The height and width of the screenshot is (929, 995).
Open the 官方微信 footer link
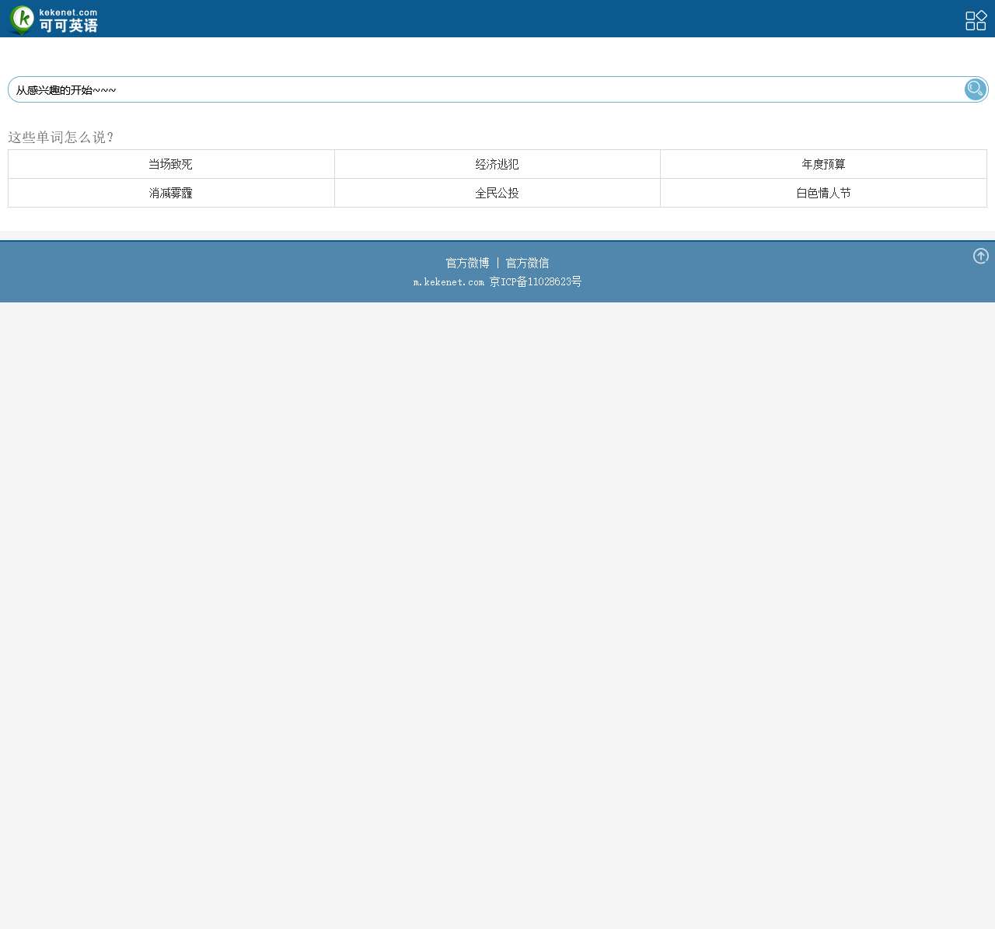click(527, 263)
